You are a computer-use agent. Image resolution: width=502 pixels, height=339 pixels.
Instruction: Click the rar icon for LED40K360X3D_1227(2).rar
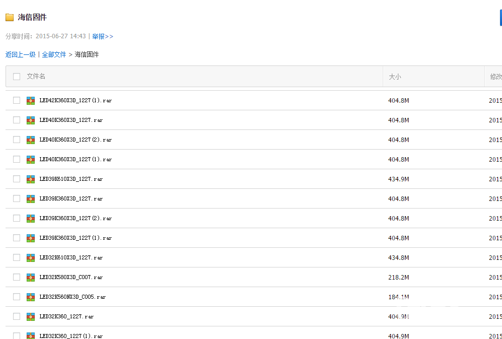(31, 140)
